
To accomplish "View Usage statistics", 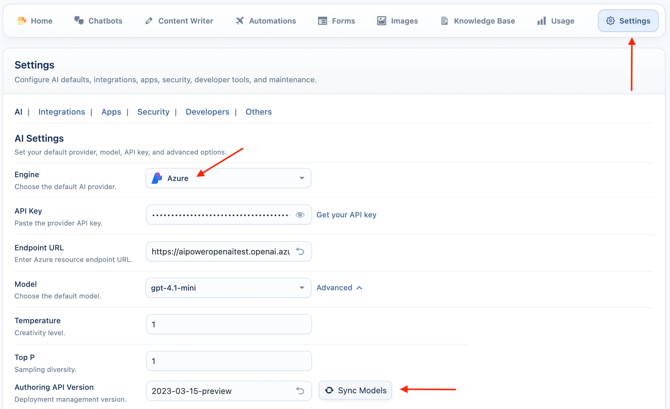I will tap(541, 21).
